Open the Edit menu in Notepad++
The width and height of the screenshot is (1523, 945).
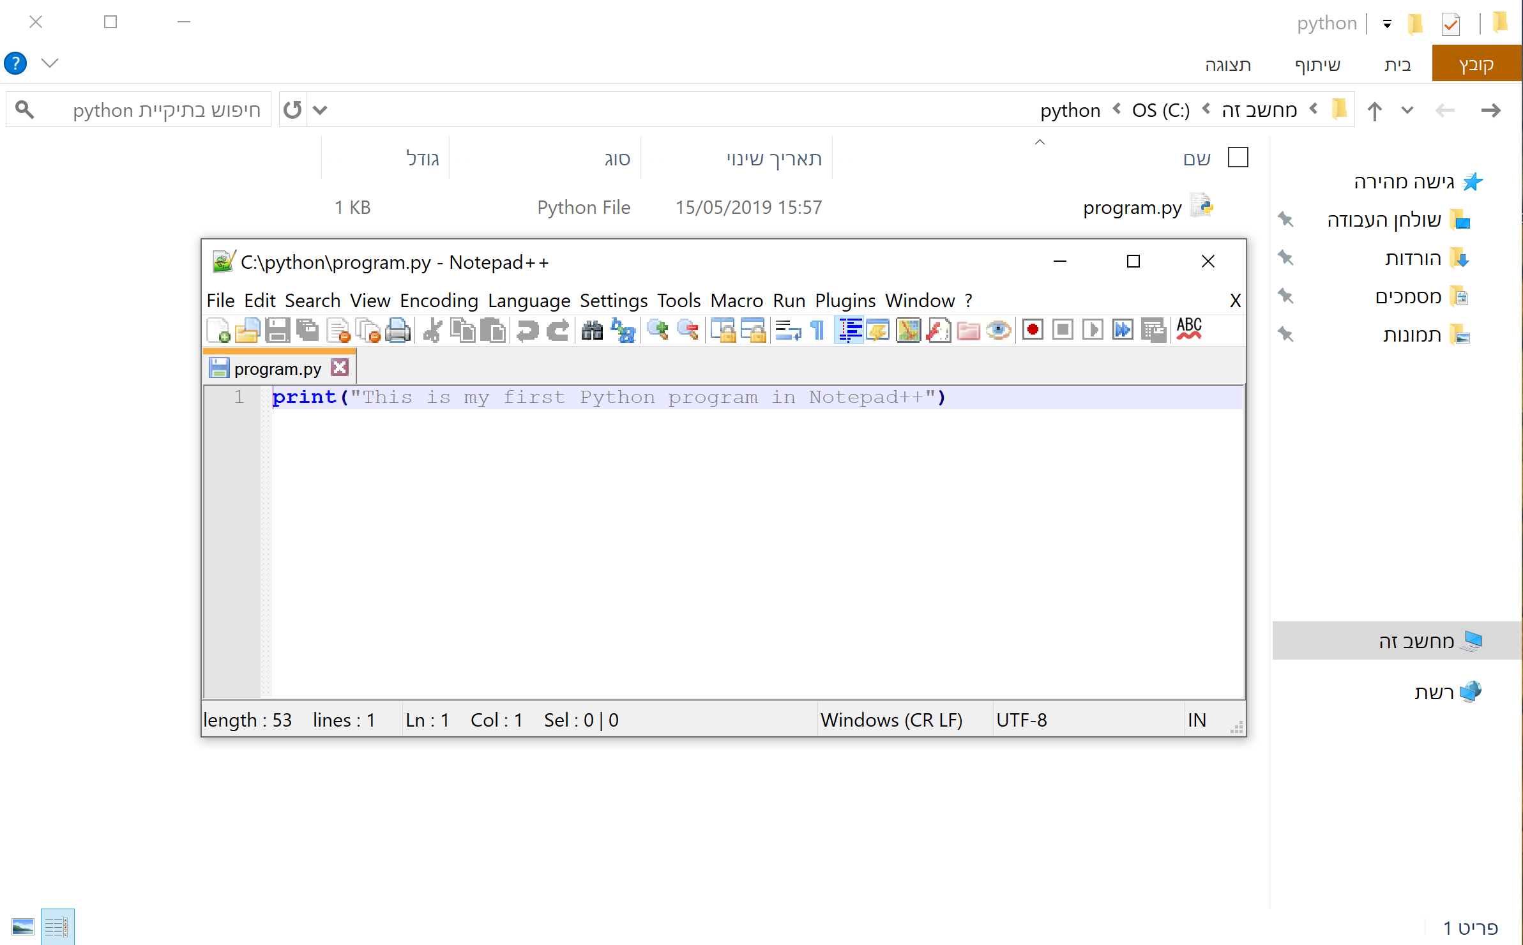(260, 301)
